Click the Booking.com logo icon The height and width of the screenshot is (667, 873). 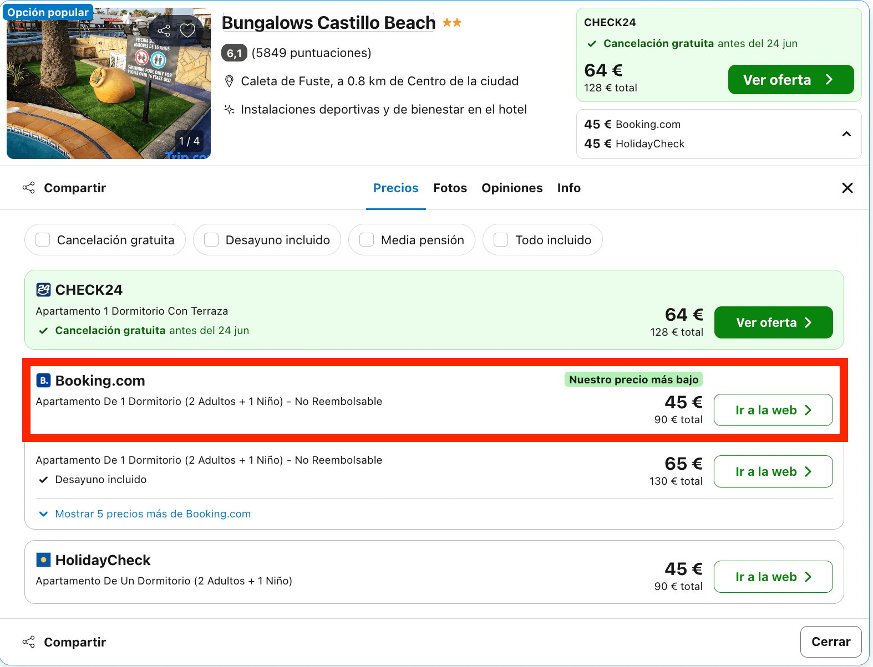click(x=43, y=380)
